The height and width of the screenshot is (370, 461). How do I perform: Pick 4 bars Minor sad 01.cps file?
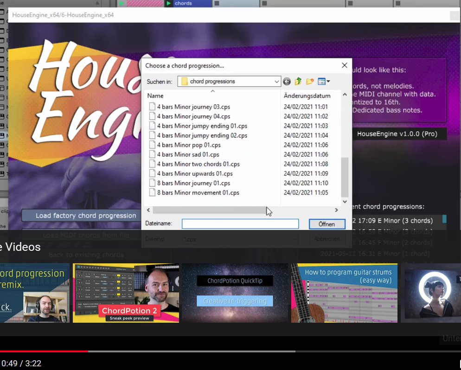point(188,154)
